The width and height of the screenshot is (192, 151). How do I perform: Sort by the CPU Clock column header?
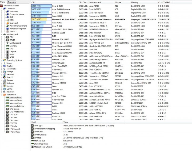click(83, 2)
